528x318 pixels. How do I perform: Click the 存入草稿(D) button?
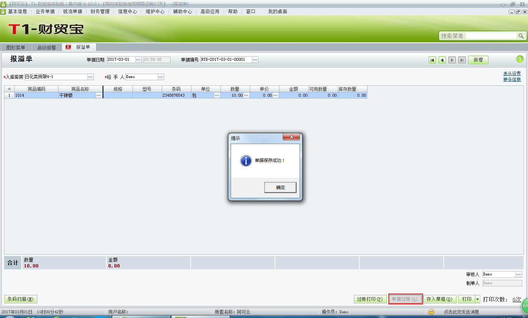point(440,299)
